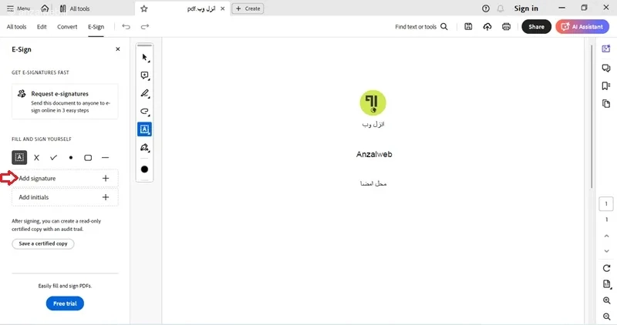The width and height of the screenshot is (617, 325).
Task: Choose the add comment tool
Action: (145, 75)
